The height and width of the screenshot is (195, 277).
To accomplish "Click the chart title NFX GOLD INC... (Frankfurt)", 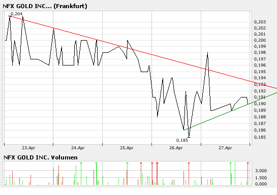I will 45,6.
